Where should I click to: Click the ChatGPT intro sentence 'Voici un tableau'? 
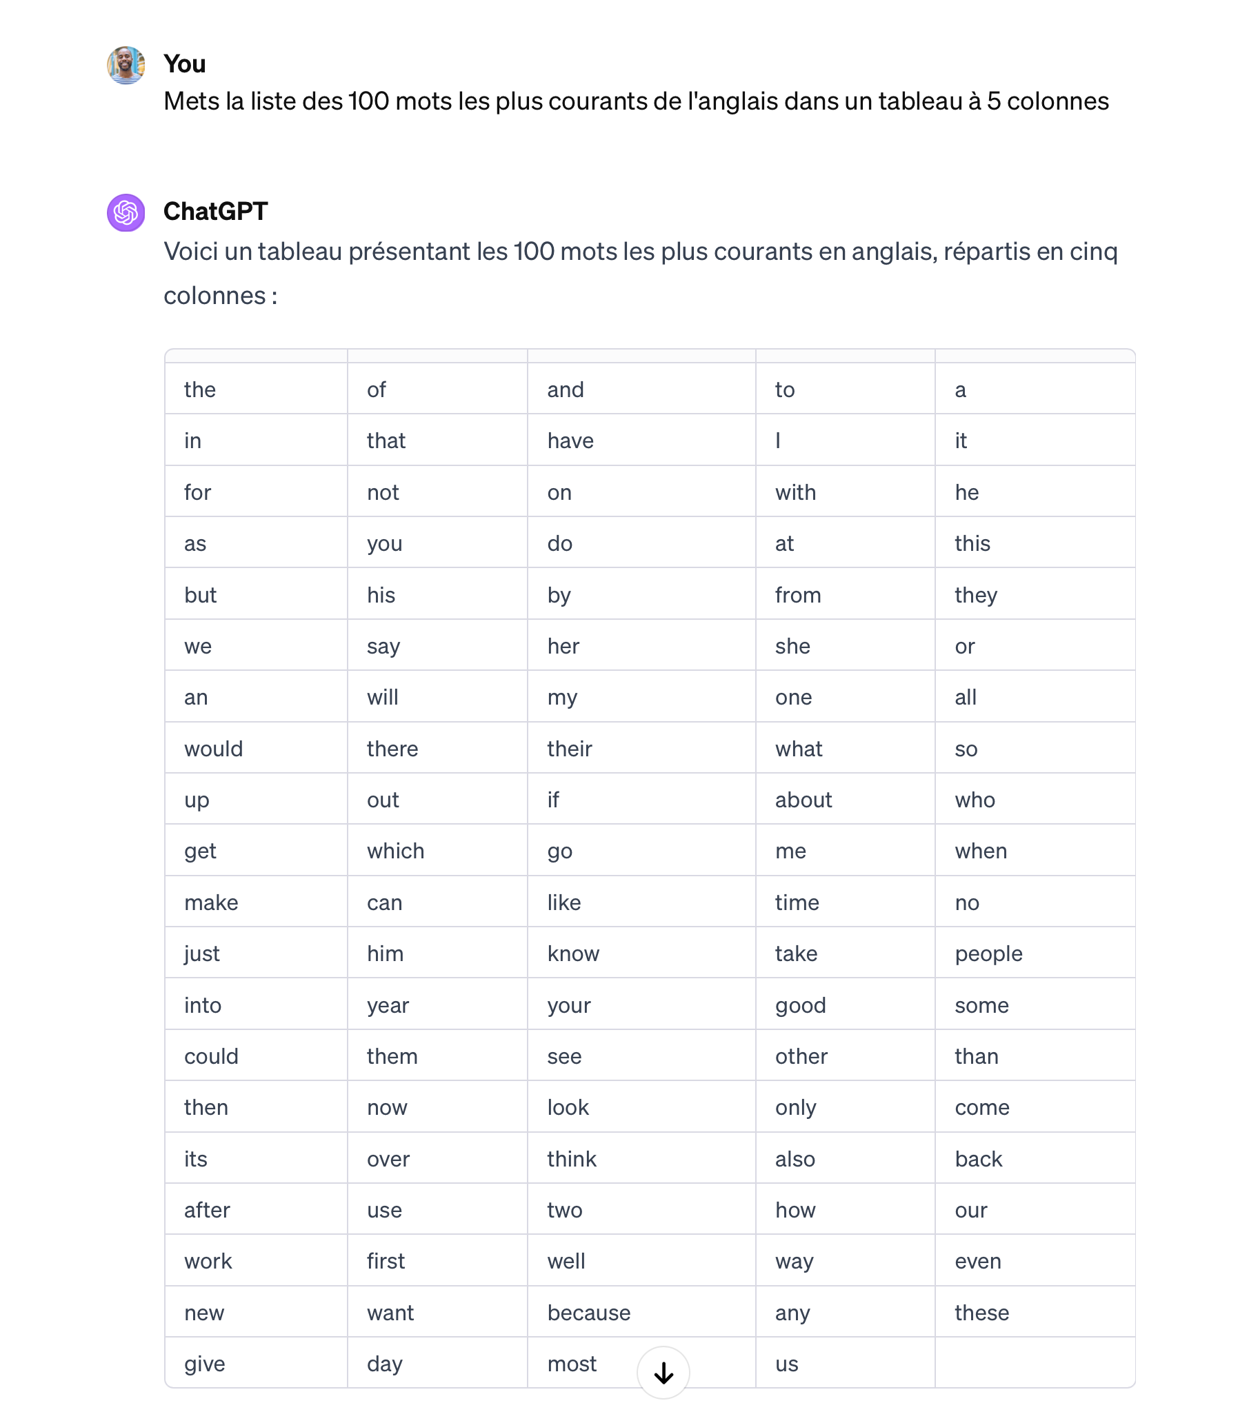pos(640,273)
